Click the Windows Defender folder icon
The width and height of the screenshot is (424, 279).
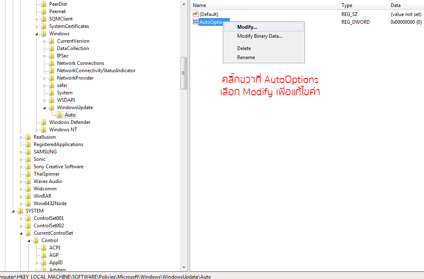[44, 122]
